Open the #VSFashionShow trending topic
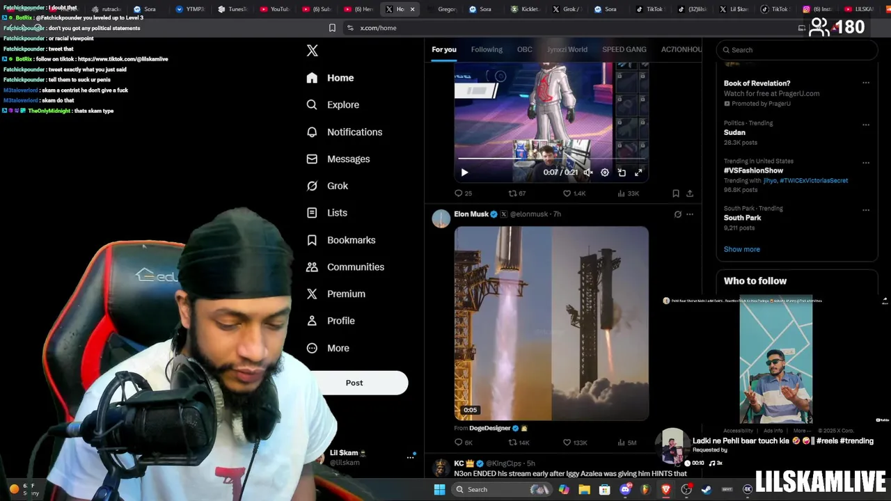Image resolution: width=891 pixels, height=501 pixels. point(753,170)
